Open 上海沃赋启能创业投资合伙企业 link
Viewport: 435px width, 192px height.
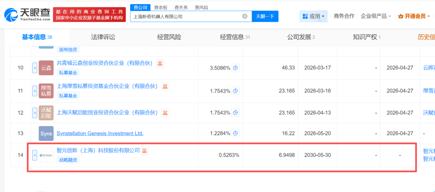(107, 112)
